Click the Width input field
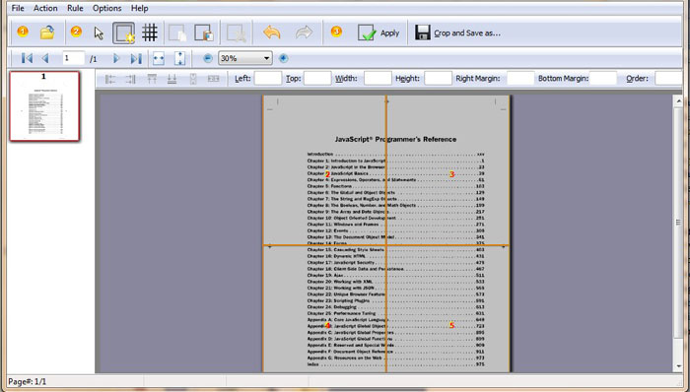This screenshot has height=392, width=690. 378,78
